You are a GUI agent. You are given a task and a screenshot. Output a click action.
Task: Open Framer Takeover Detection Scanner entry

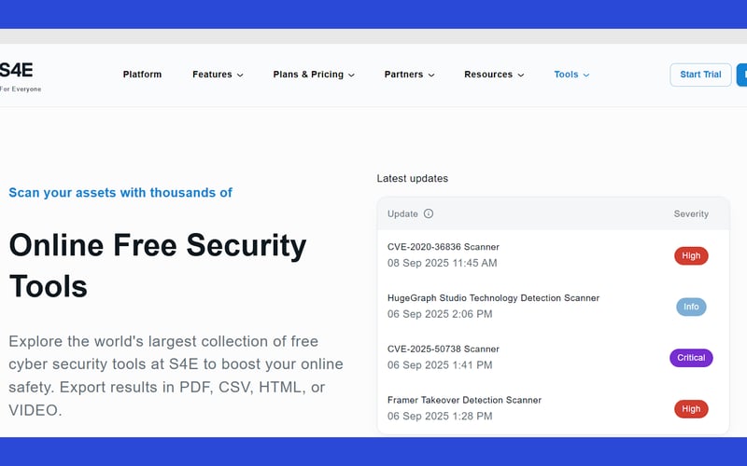tap(464, 400)
